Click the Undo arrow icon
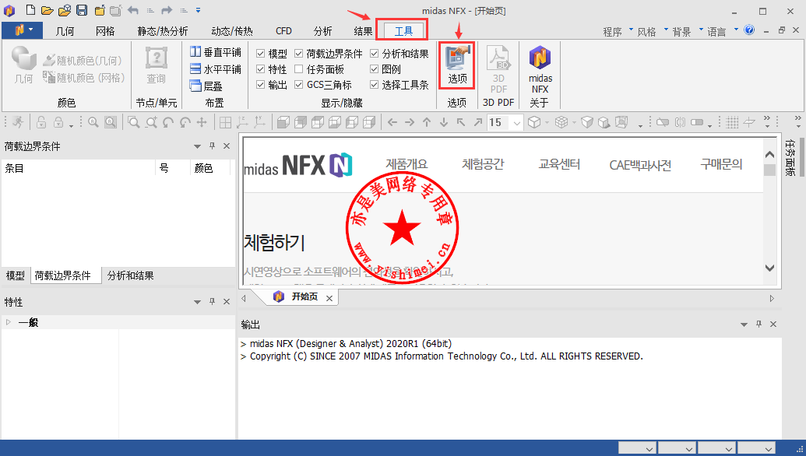 coord(133,10)
